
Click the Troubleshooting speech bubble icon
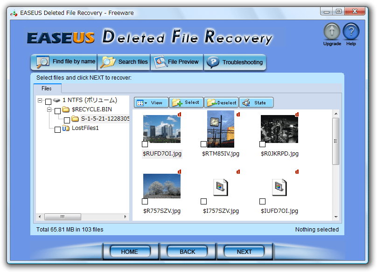(x=213, y=62)
